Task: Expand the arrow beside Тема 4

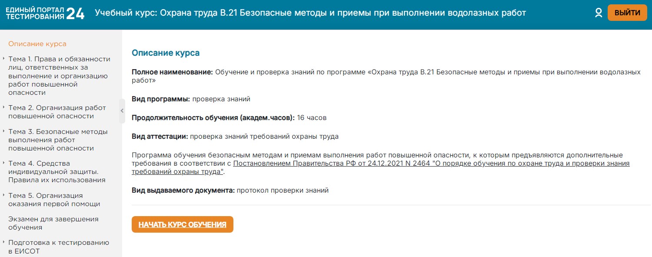Action: 3,164
